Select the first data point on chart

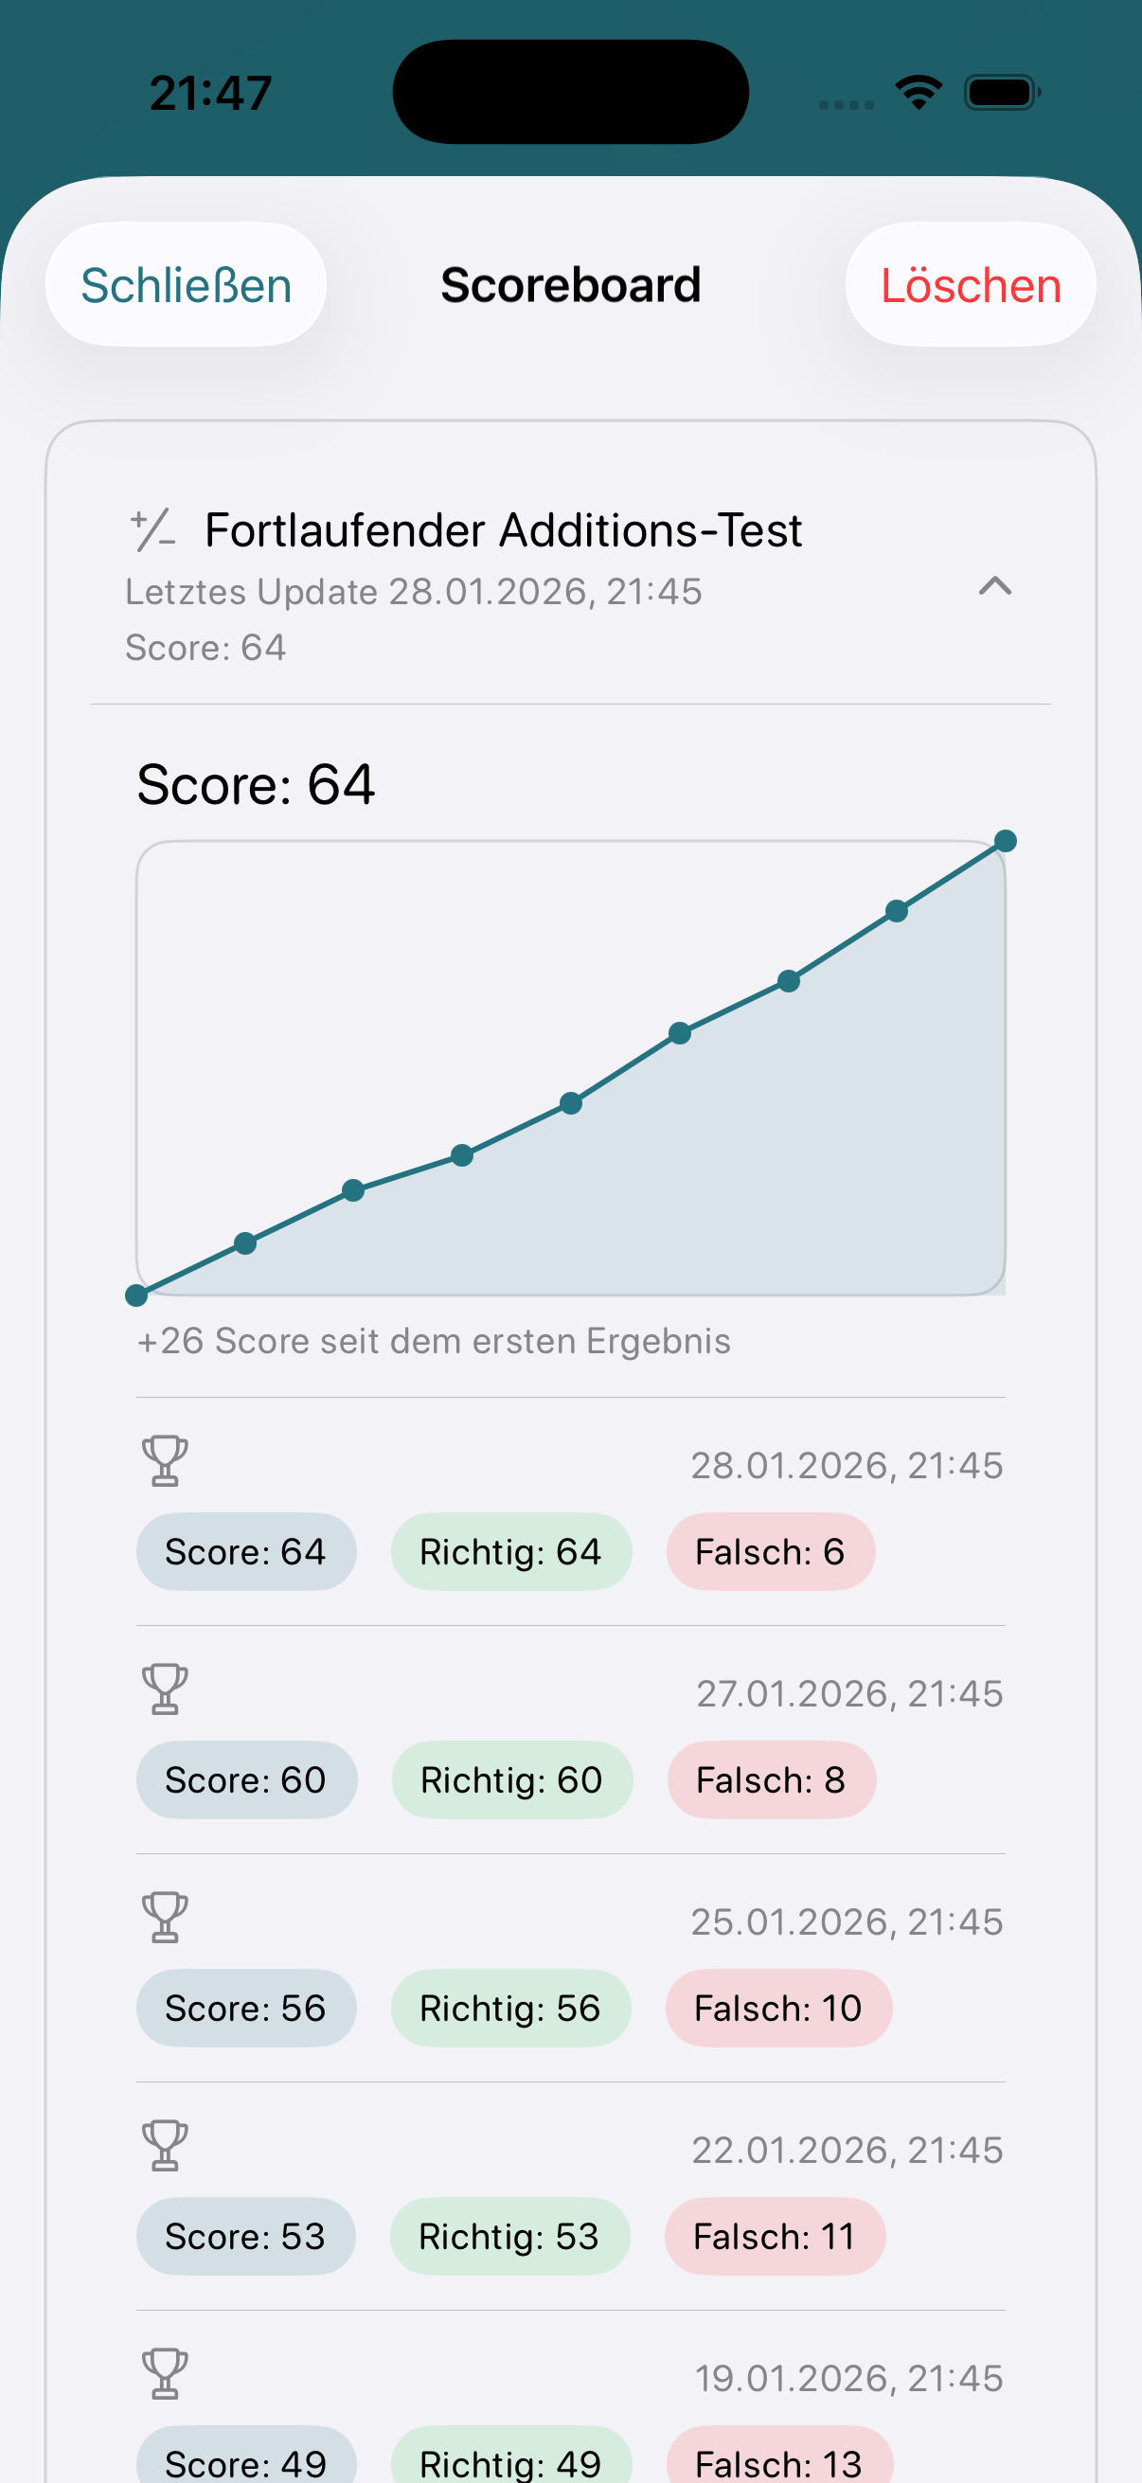[137, 1295]
